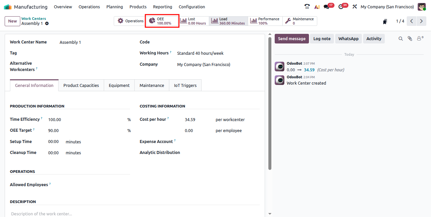Click the Time Efficiency input field
The width and height of the screenshot is (431, 217).
coord(85,119)
